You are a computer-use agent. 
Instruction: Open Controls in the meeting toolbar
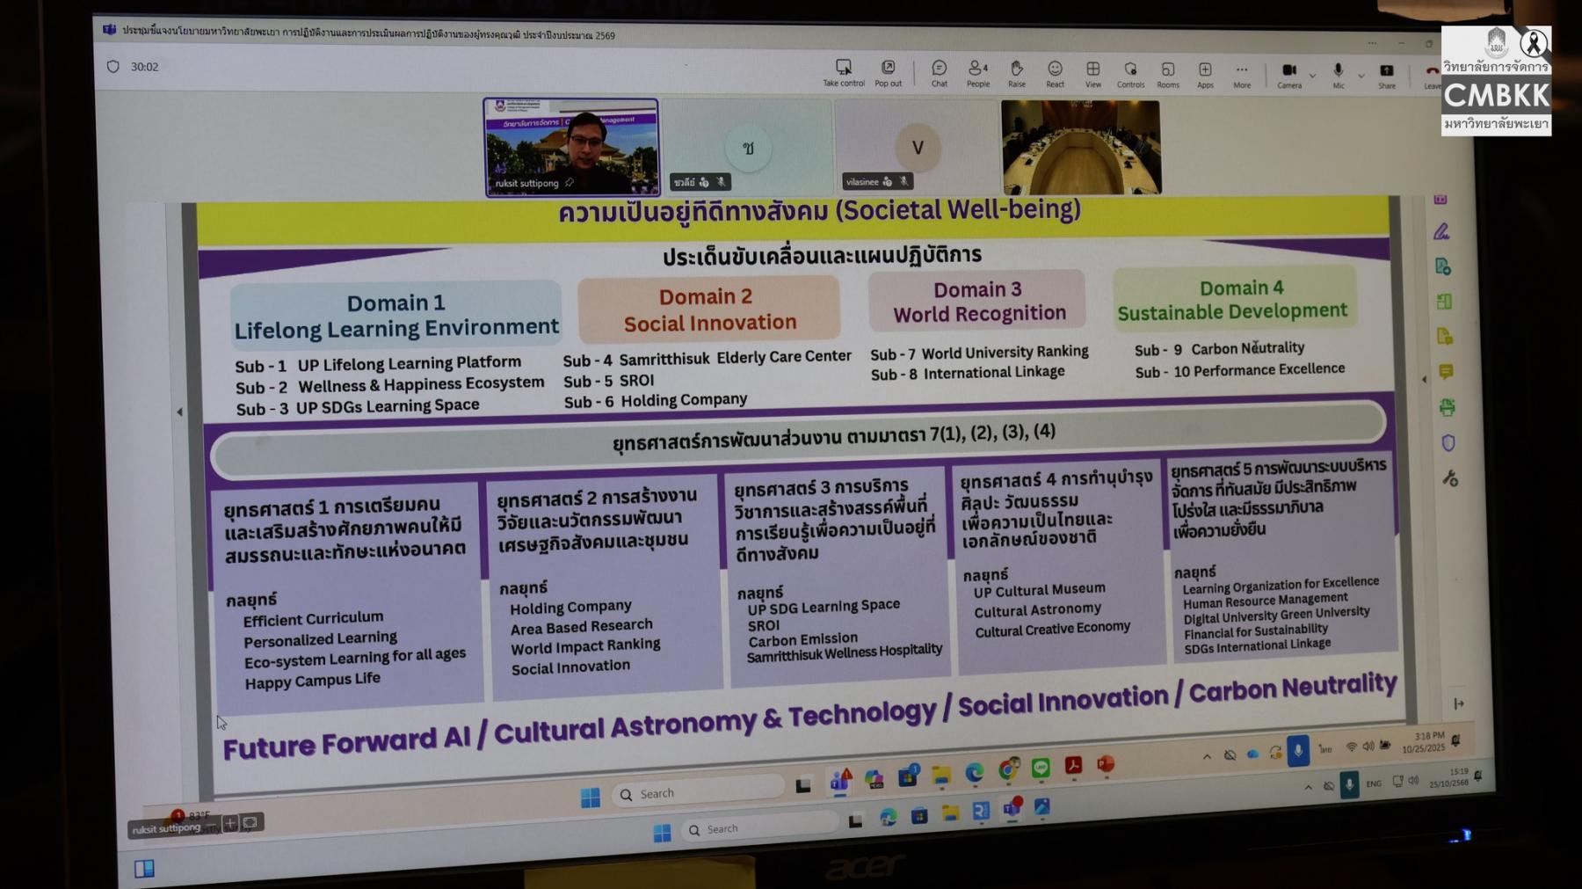(x=1130, y=72)
